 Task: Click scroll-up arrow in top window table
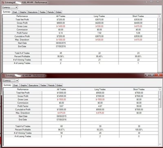pyautogui.click(x=159, y=16)
